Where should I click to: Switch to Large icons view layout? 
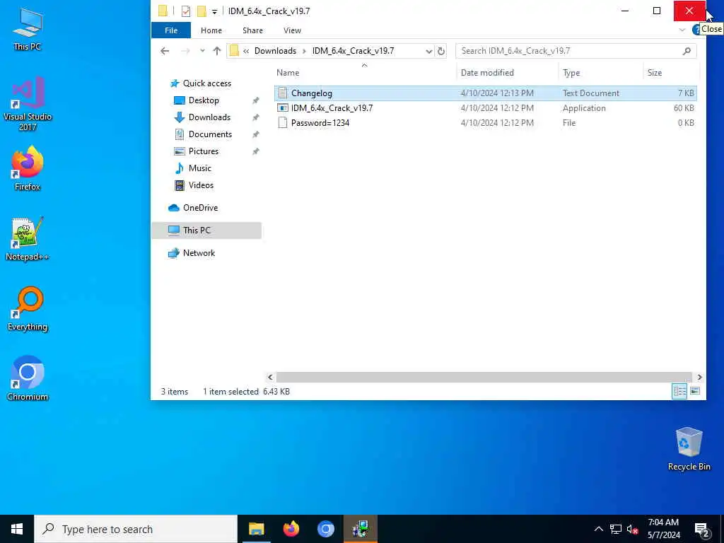(695, 392)
